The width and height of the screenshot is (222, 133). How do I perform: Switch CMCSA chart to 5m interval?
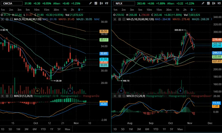(28, 10)
